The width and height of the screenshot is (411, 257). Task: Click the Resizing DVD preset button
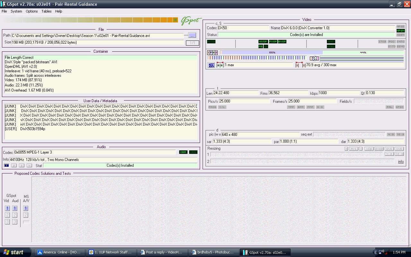click(x=389, y=149)
